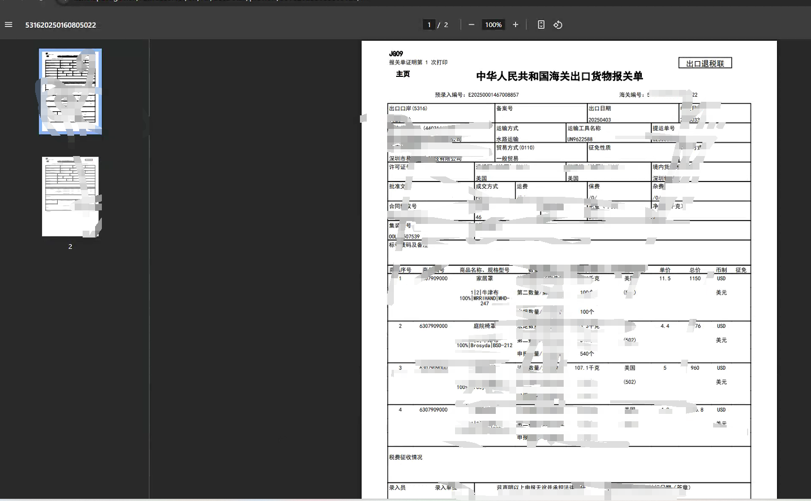The height and width of the screenshot is (501, 811).
Task: Click the heading 中华人民共和国海关出口货物报关单
Action: tap(559, 76)
